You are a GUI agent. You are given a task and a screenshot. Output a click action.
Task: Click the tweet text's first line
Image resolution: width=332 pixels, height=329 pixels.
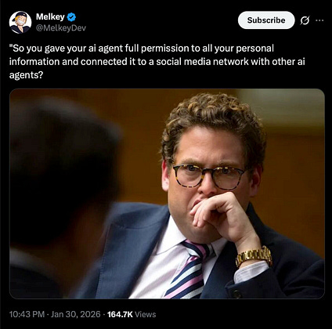[x=142, y=49]
